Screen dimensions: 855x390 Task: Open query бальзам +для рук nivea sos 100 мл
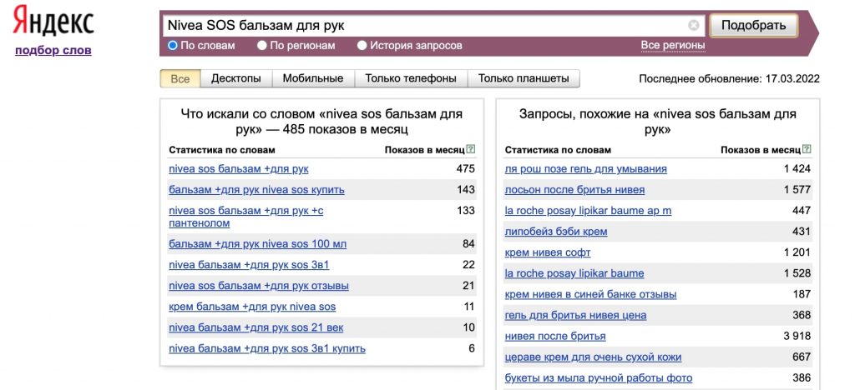click(x=257, y=244)
